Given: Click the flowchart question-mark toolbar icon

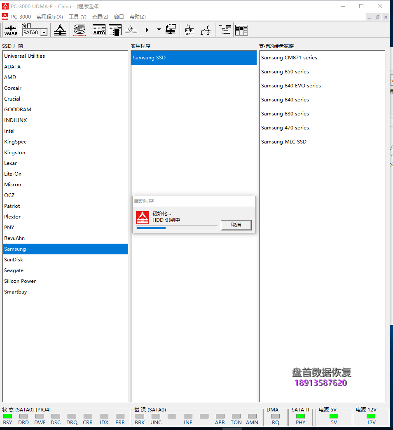Looking at the screenshot, I should [x=131, y=30].
